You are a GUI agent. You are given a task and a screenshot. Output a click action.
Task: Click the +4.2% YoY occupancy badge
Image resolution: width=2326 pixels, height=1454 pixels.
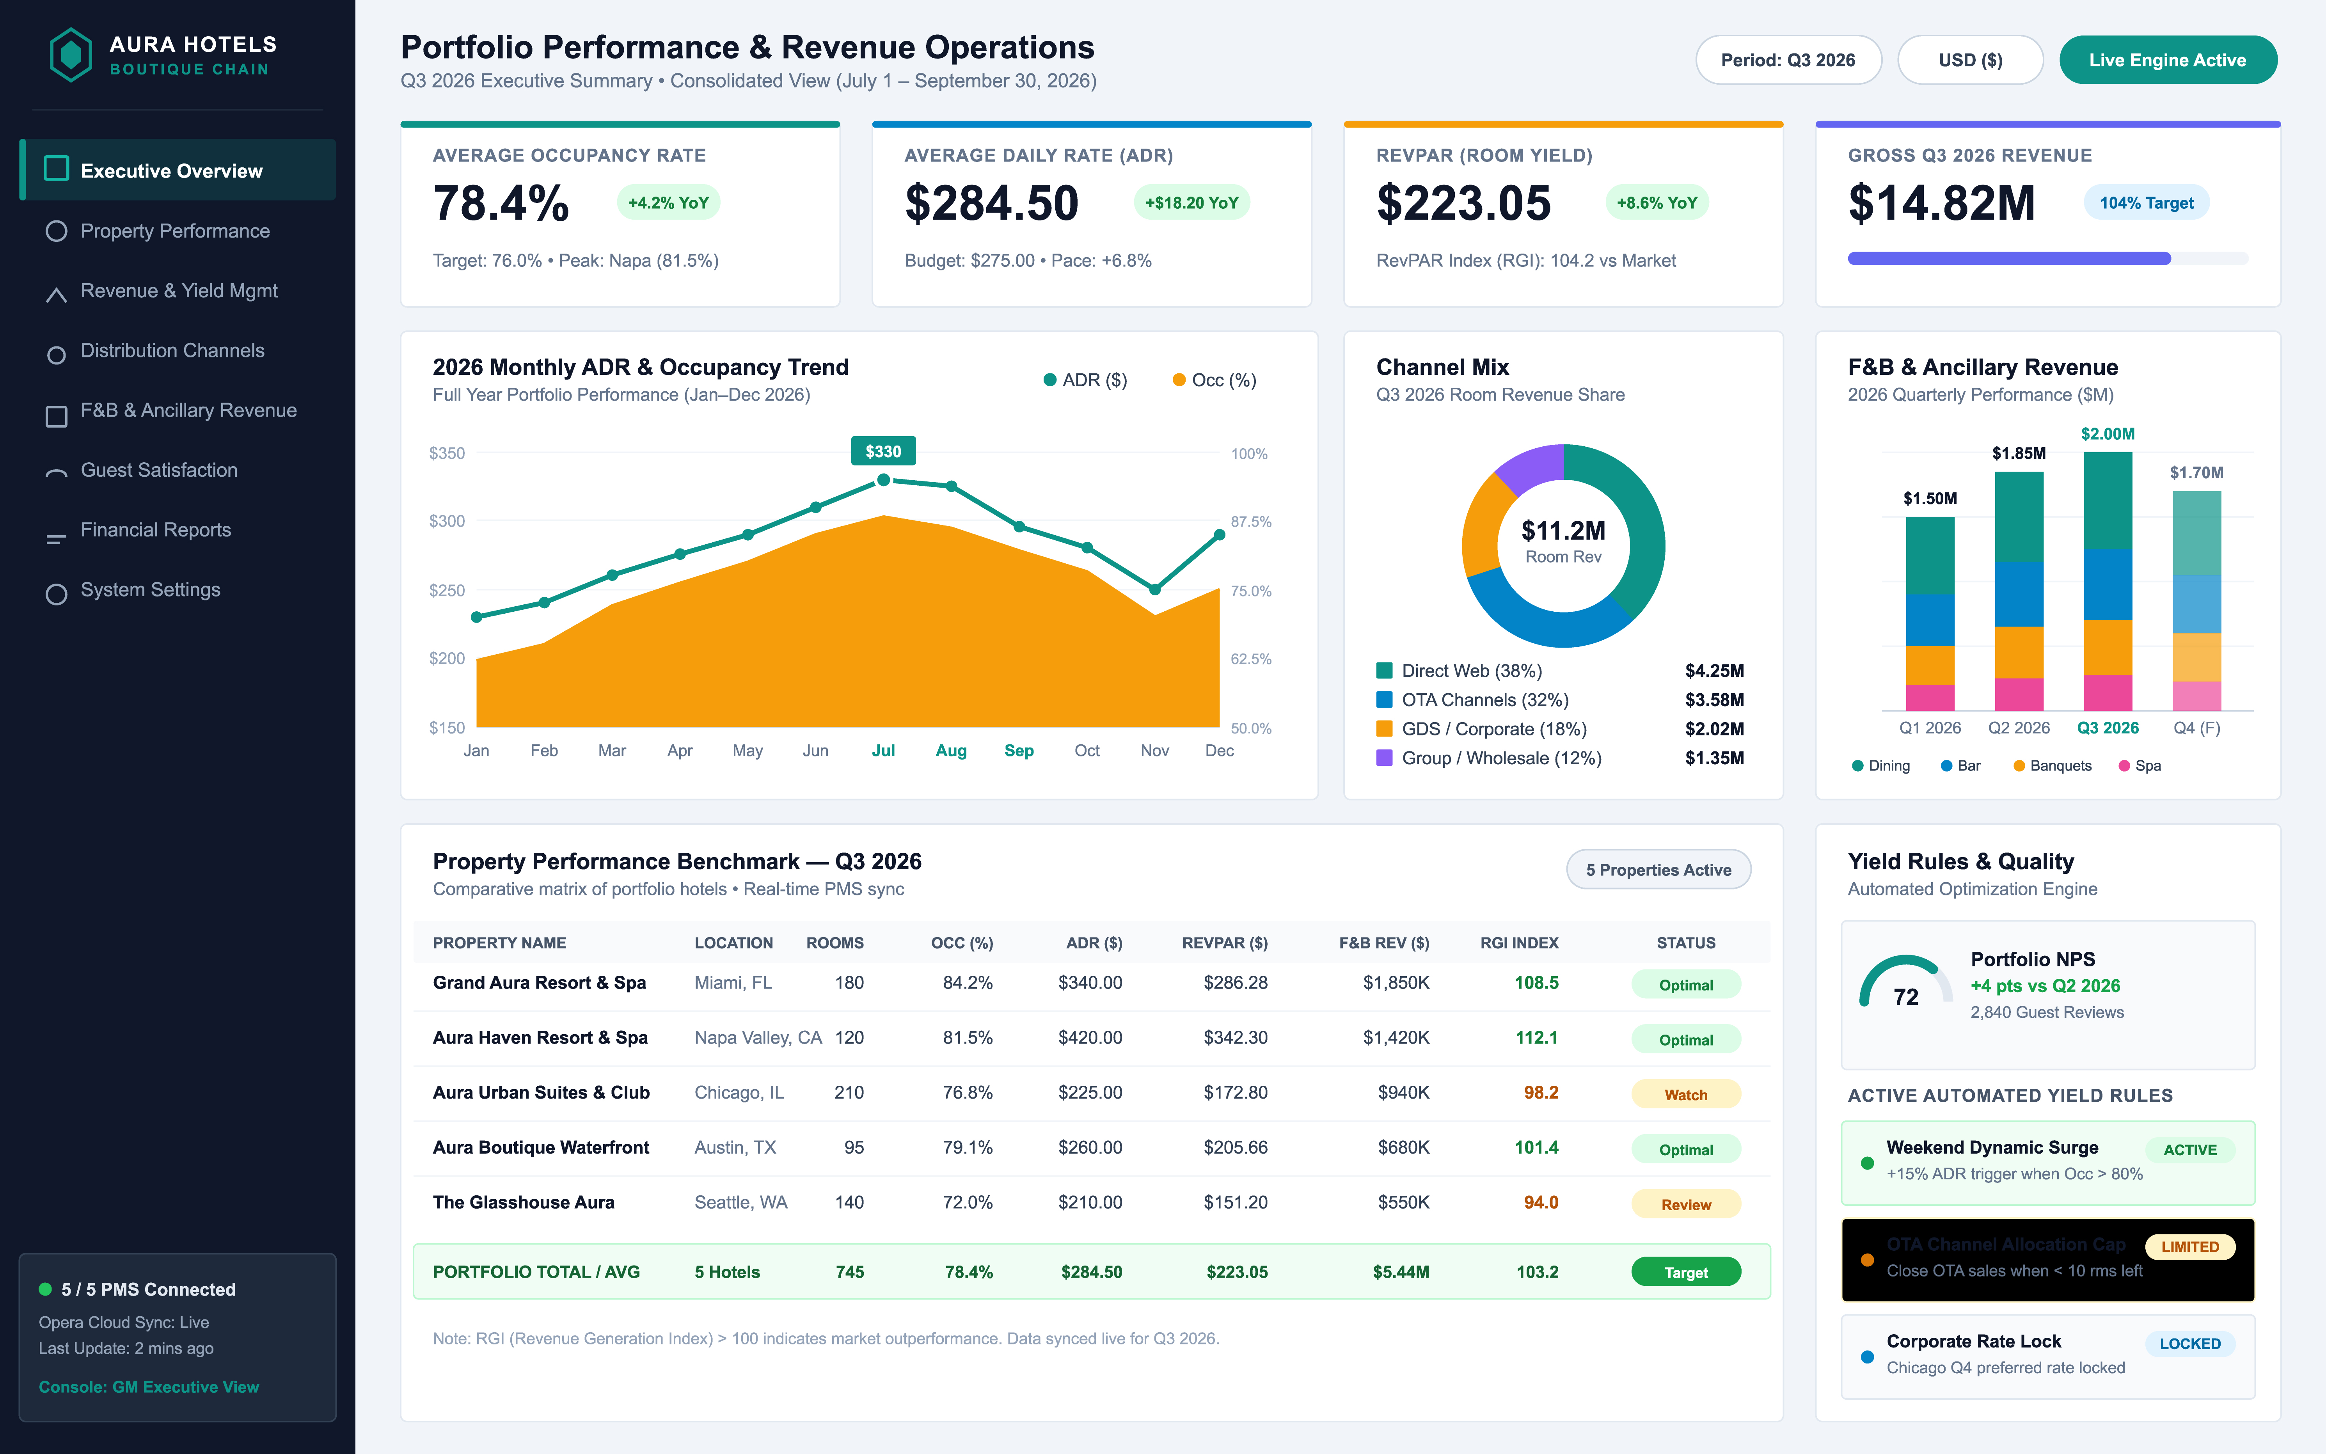point(668,202)
